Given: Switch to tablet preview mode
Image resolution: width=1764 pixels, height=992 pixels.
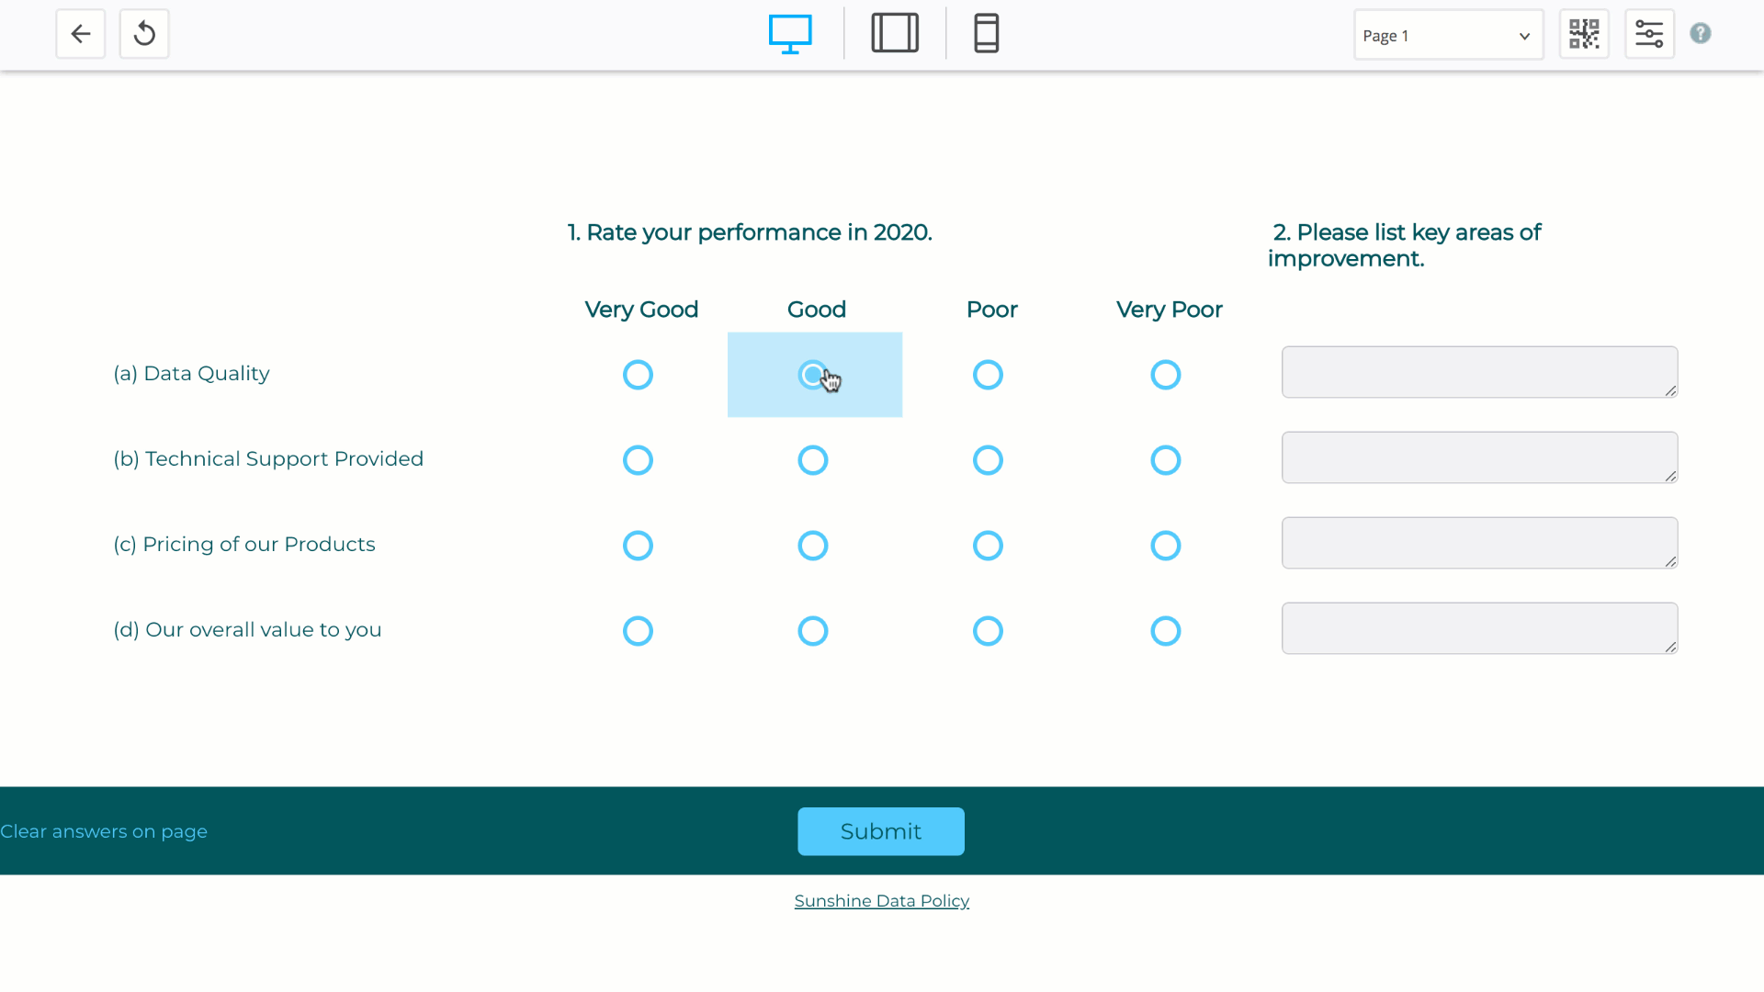Looking at the screenshot, I should (x=895, y=34).
